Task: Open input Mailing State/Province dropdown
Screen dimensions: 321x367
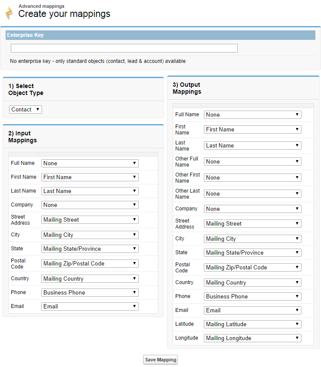Action: (90, 249)
